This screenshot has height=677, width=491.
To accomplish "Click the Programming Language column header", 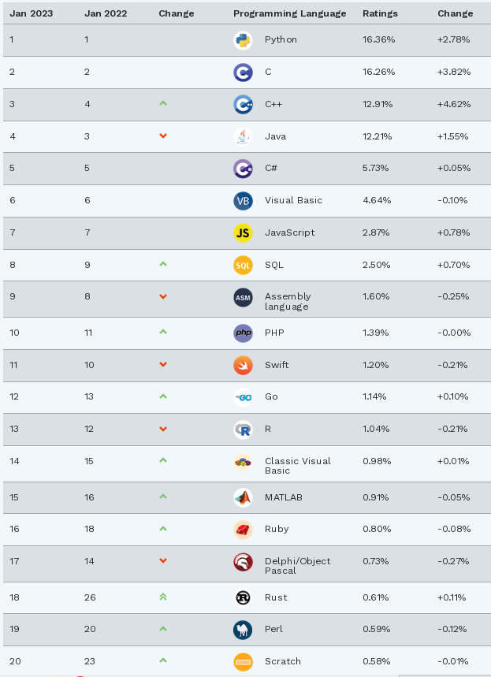I will pyautogui.click(x=289, y=13).
